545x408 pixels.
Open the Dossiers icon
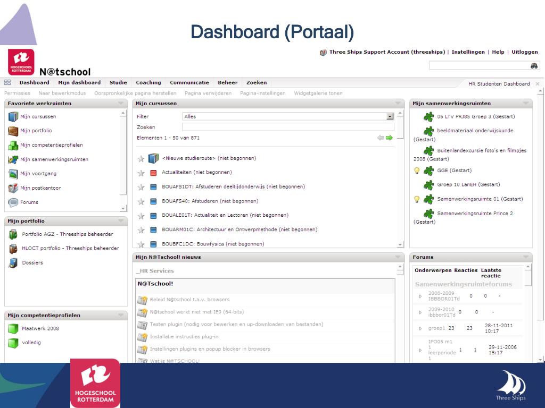click(13, 263)
